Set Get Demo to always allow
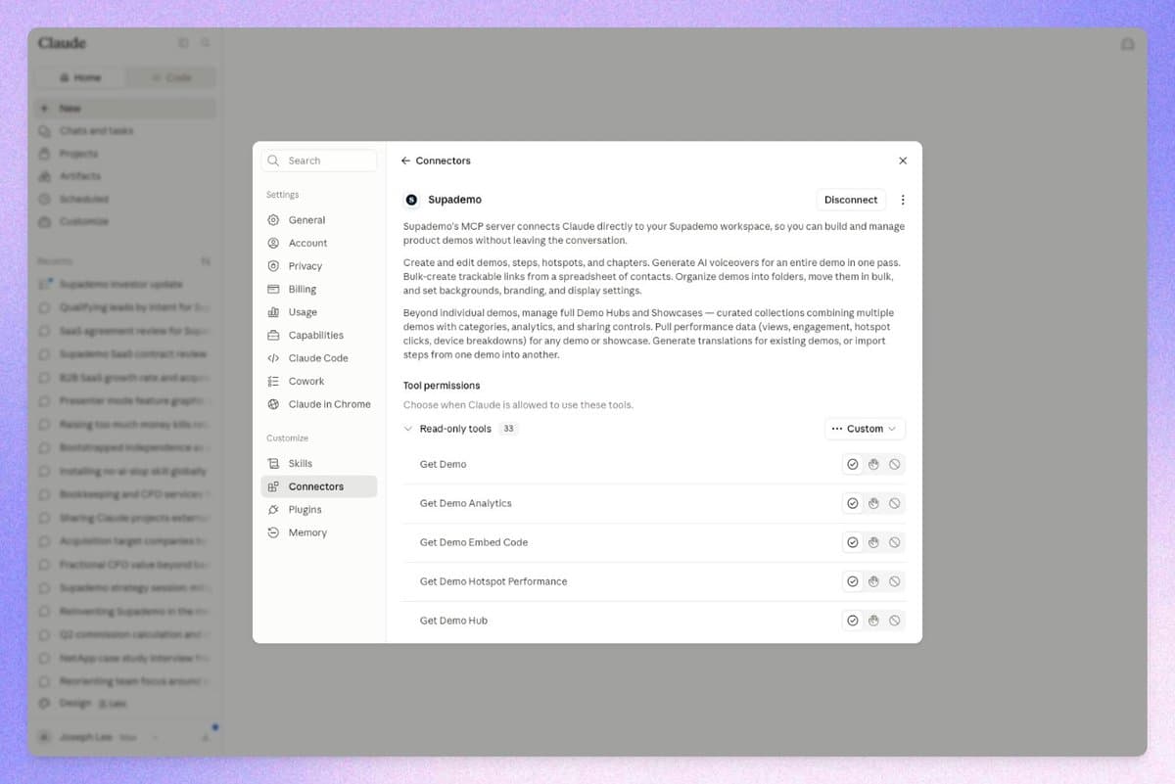Screen dimensions: 1175x784 click(x=853, y=464)
